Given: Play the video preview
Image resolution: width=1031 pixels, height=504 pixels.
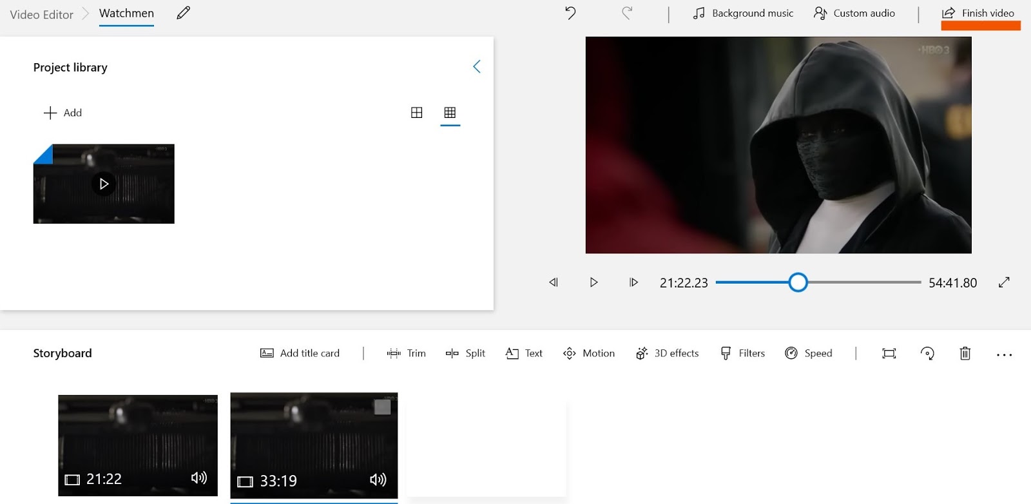Looking at the screenshot, I should click(x=593, y=282).
